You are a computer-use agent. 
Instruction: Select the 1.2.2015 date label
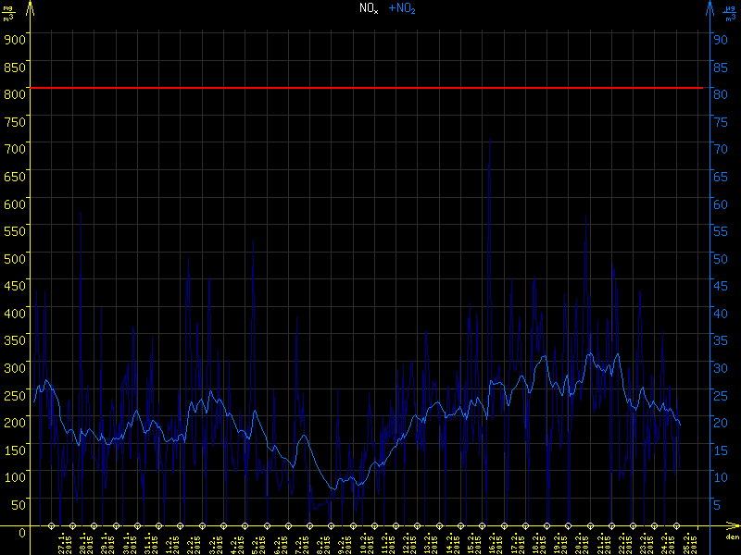click(170, 543)
